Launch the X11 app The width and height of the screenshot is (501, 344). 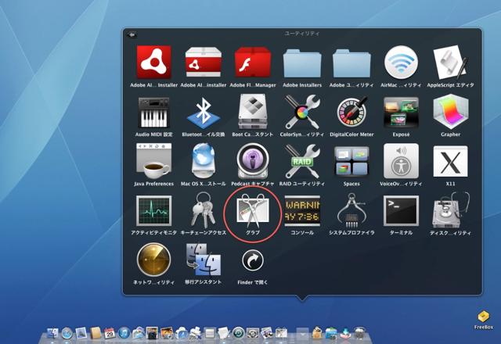(x=450, y=162)
